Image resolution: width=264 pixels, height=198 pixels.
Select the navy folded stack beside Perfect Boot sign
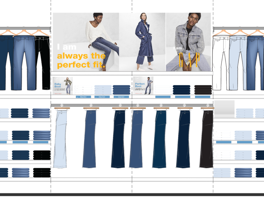(x=182, y=89)
